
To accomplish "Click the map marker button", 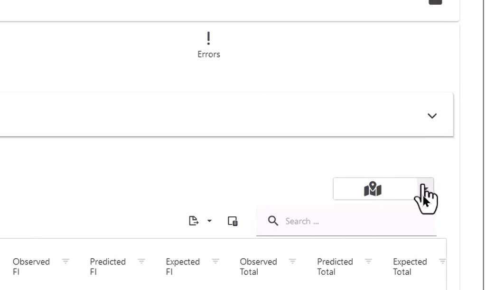I will (x=373, y=189).
